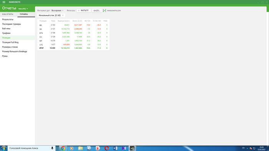
Task: Open the media player taskbar icon
Action: [x=71, y=148]
